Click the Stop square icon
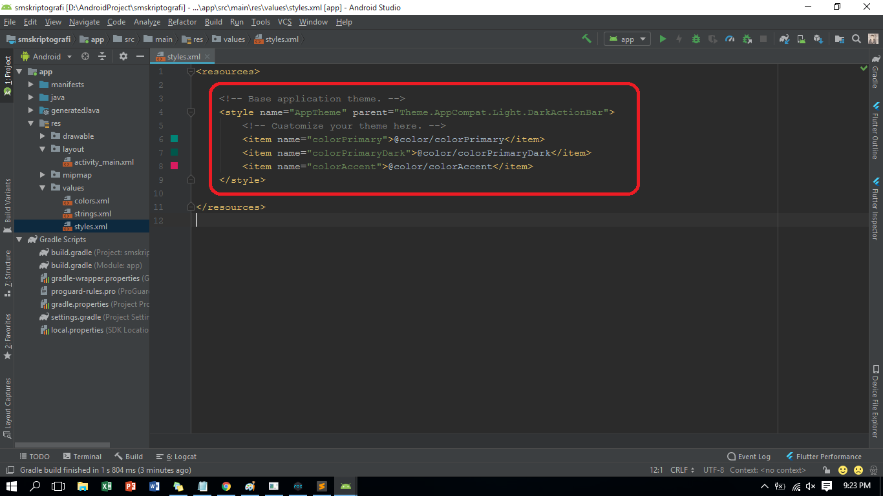Screen dimensions: 883x496 click(x=763, y=39)
